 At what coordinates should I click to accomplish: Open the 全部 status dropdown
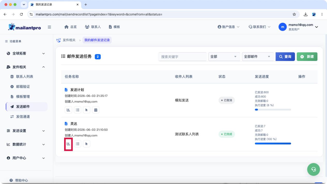pyautogui.click(x=224, y=57)
